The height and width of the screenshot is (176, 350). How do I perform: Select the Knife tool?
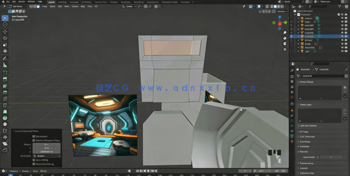pos(5,105)
